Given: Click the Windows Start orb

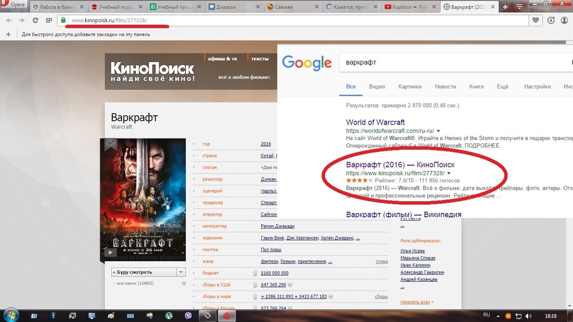Looking at the screenshot, I should pyautogui.click(x=10, y=316).
